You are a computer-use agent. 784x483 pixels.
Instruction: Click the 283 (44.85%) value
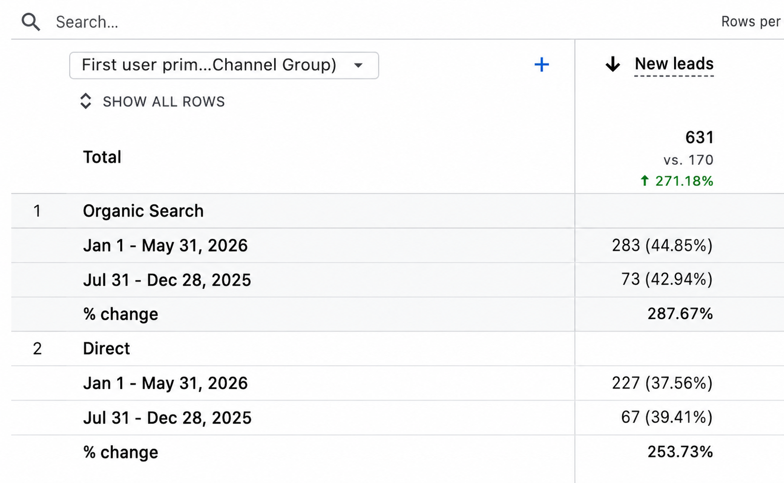pyautogui.click(x=662, y=245)
